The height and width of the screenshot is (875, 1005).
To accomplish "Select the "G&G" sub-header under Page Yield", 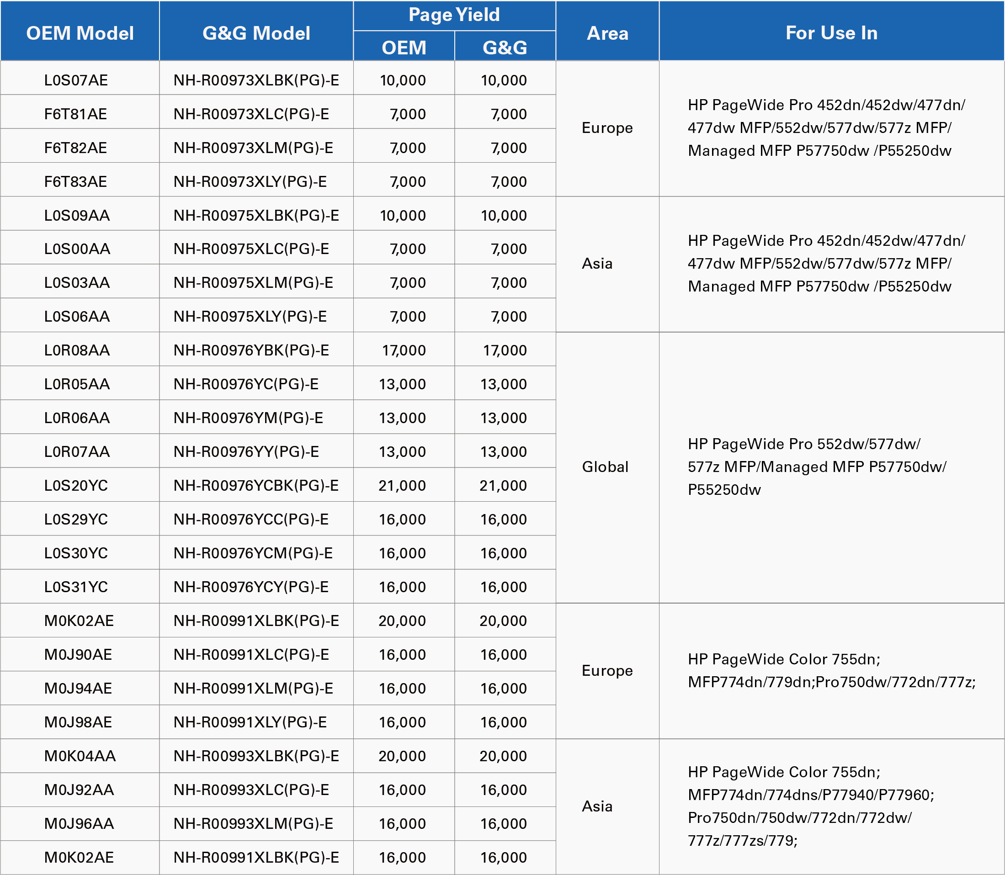I will tap(505, 47).
